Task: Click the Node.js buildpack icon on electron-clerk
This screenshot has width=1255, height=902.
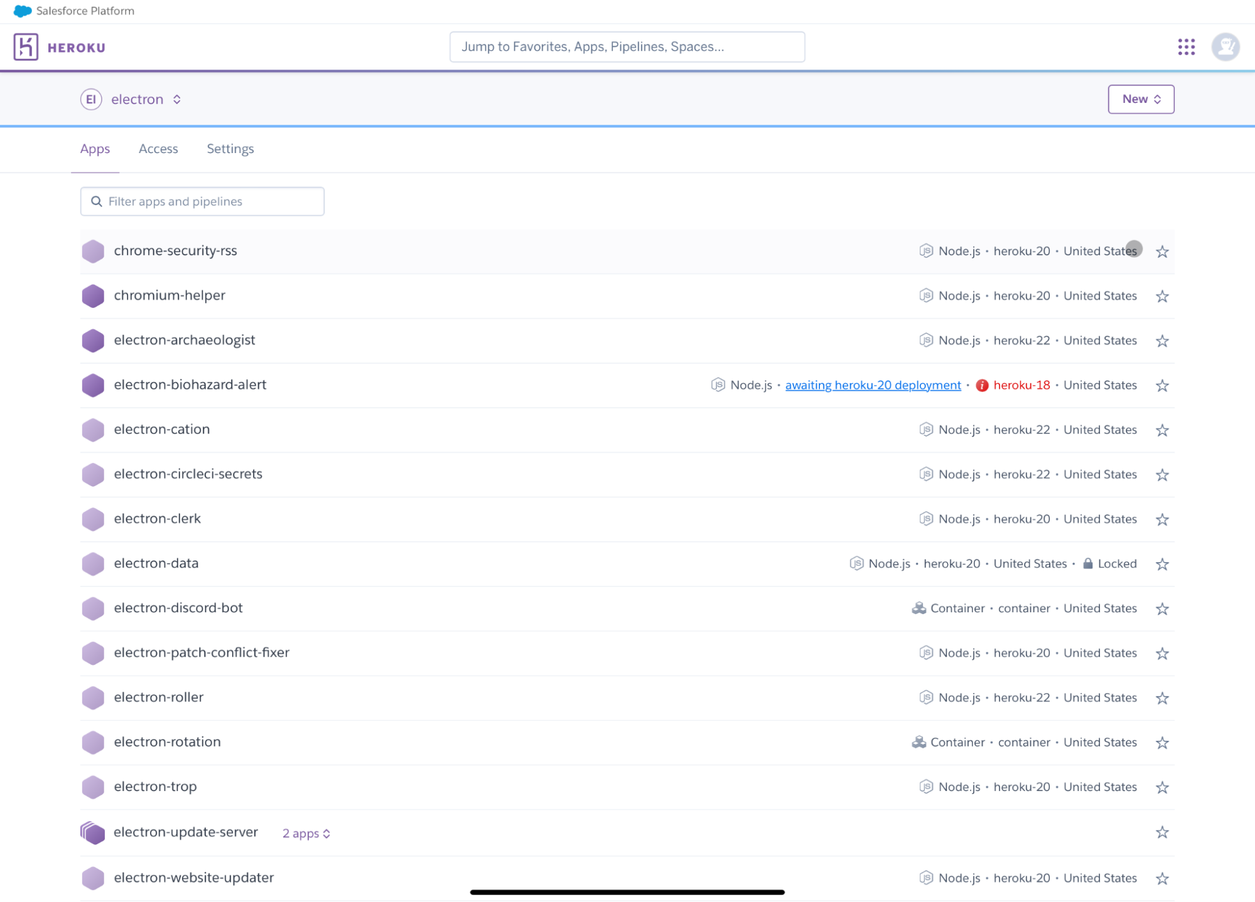Action: tap(925, 519)
